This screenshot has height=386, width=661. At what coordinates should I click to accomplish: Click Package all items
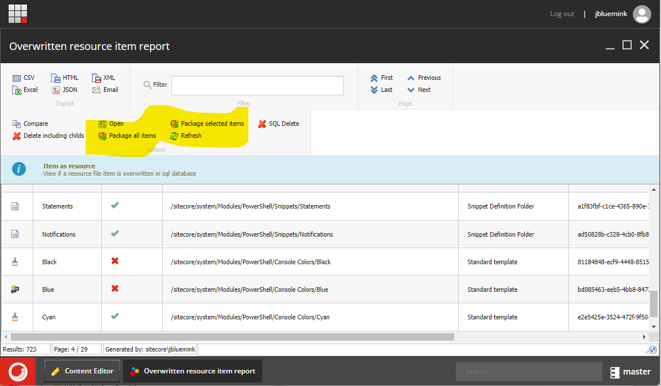pos(127,136)
